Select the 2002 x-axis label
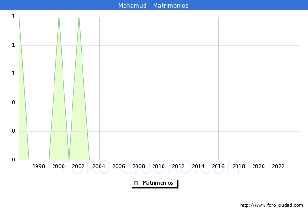308x213 pixels. (79, 167)
